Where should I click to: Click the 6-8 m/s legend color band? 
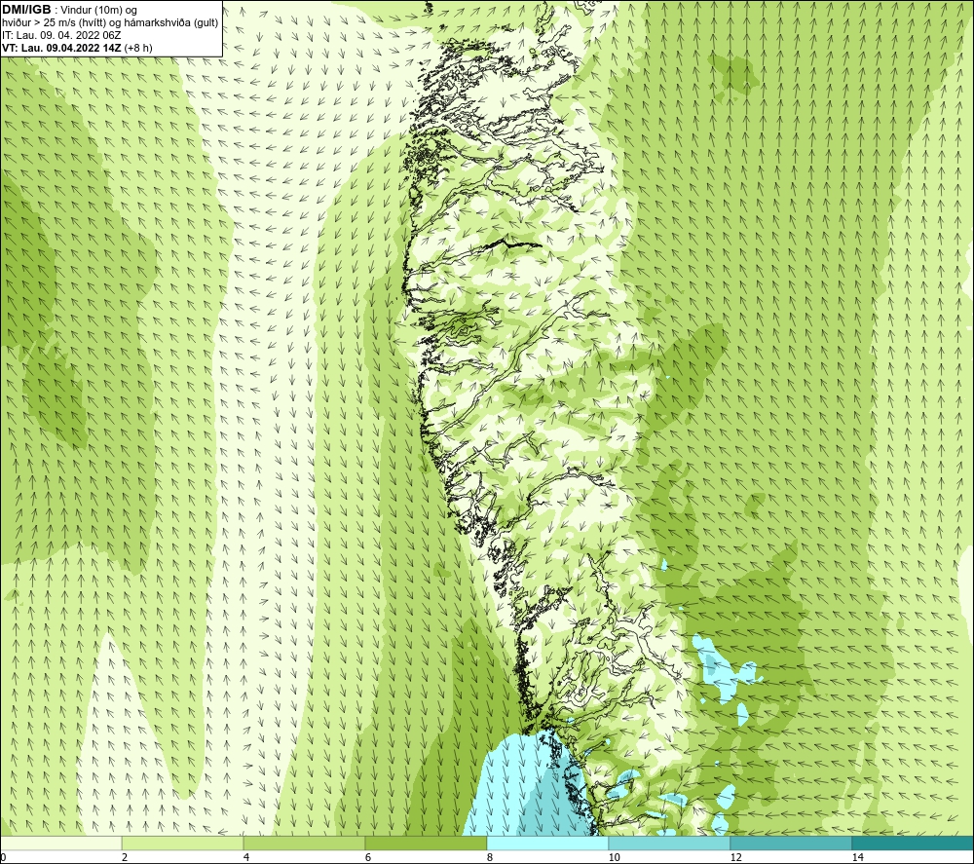(427, 843)
